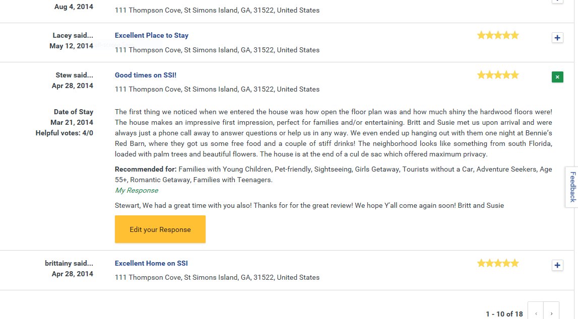Expand Lacey's review with plus icon

pos(557,38)
